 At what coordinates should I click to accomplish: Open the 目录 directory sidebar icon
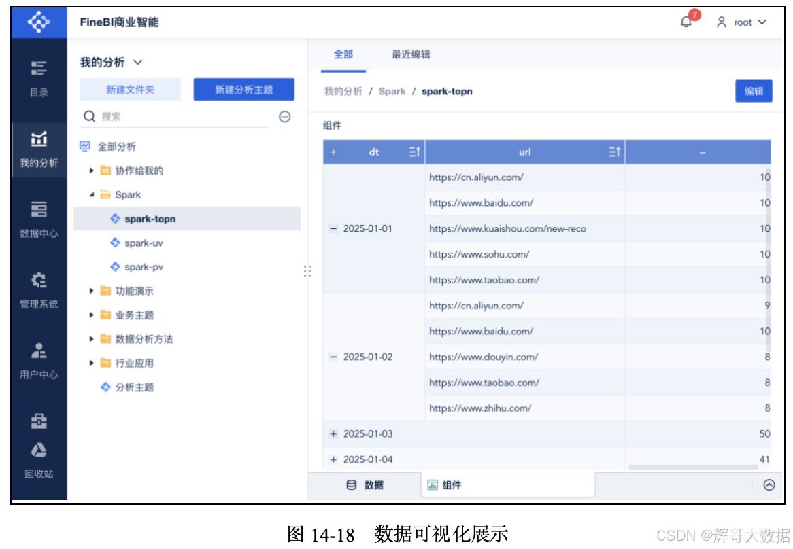pos(39,68)
